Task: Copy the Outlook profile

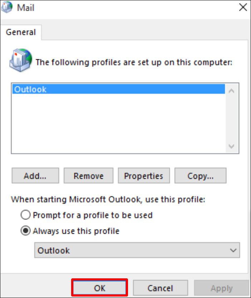Action: pos(200,175)
